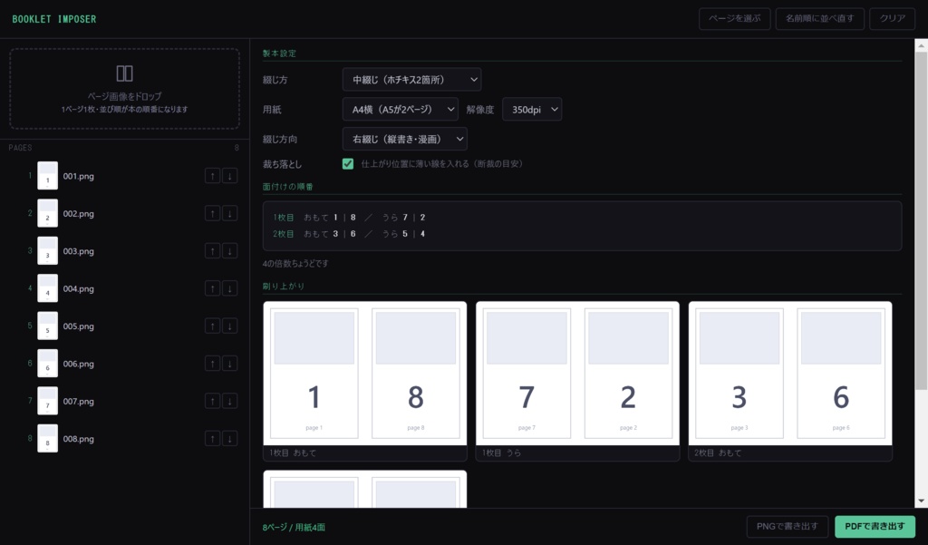Open the 解像度 350dpi dropdown
This screenshot has width=928, height=545.
[x=532, y=109]
